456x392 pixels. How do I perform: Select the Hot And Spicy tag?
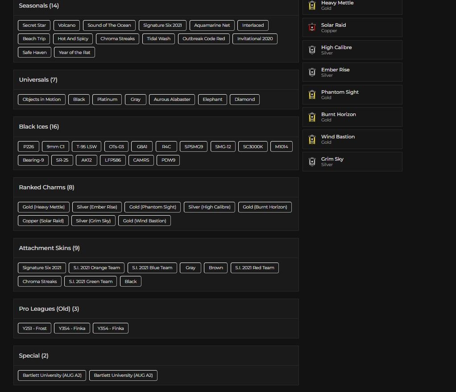[x=73, y=39]
